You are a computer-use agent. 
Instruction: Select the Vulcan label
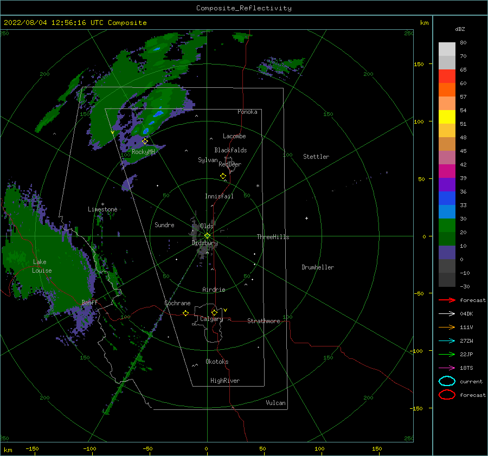276,403
